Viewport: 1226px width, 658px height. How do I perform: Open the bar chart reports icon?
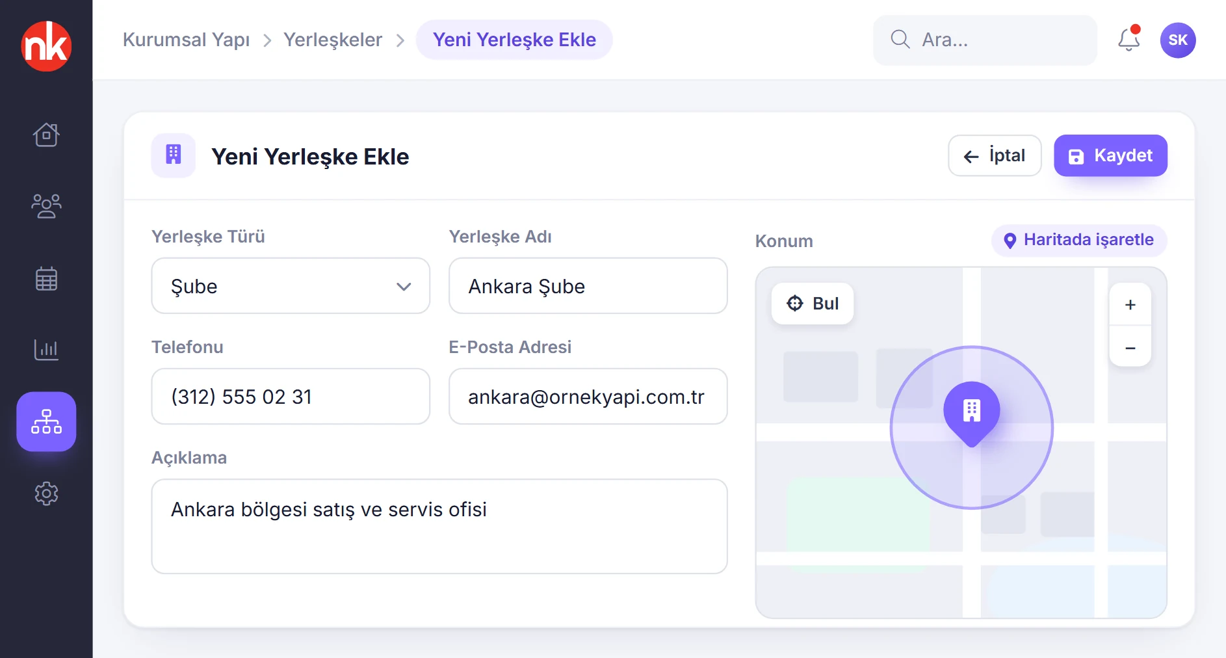[46, 350]
